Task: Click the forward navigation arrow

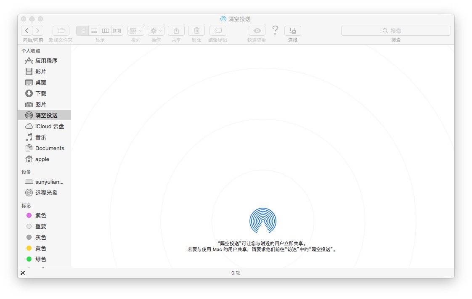Action: (x=38, y=31)
